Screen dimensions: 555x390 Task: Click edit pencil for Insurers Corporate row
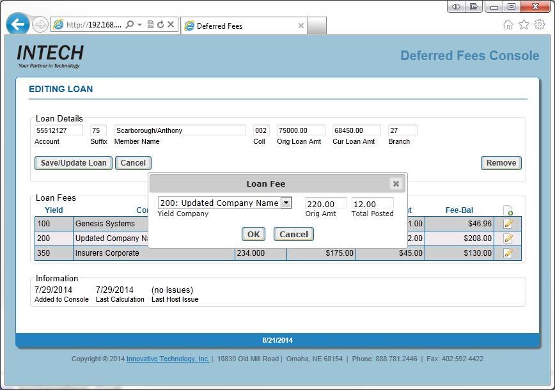pos(508,253)
